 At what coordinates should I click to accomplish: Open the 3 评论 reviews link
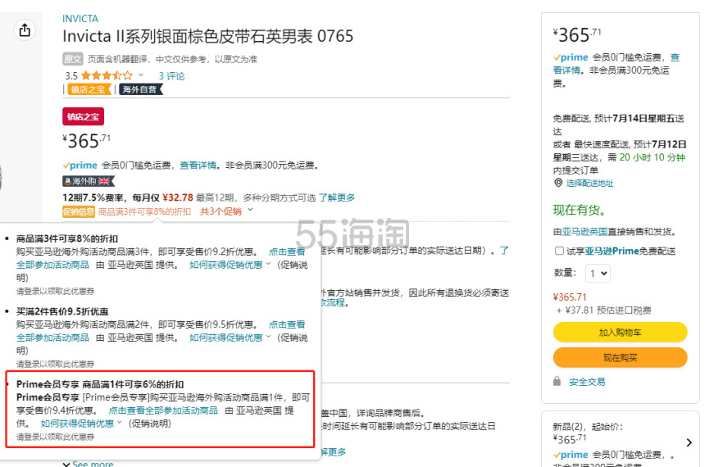(172, 76)
